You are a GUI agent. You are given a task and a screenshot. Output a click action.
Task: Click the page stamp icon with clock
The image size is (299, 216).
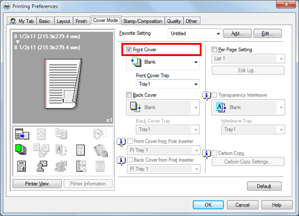coord(81,166)
